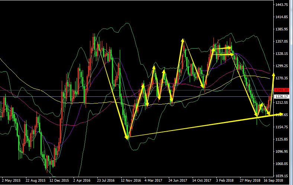Image resolution: width=293 pixels, height=185 pixels.
Task: Click the 1357.05 price scale label
Action: pyautogui.click(x=281, y=42)
